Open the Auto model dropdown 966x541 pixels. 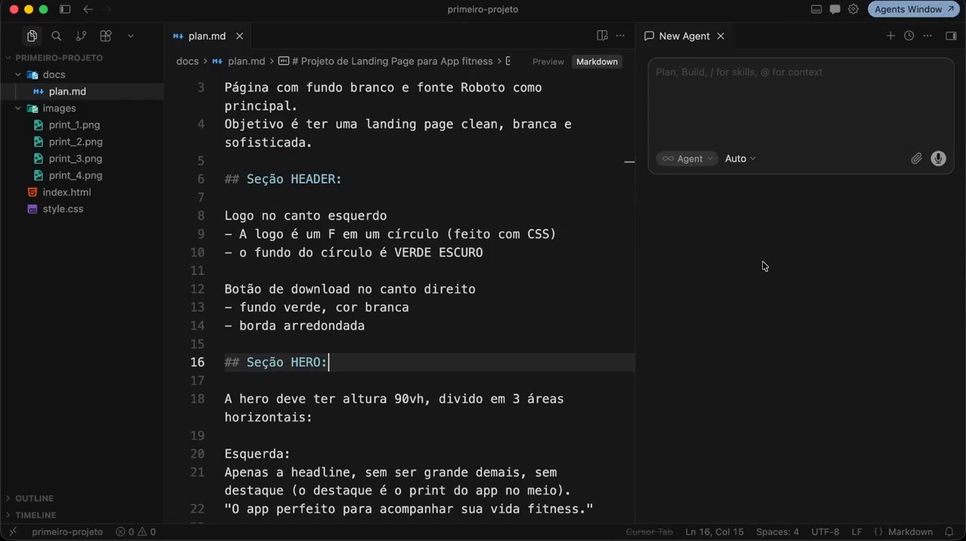click(x=740, y=159)
